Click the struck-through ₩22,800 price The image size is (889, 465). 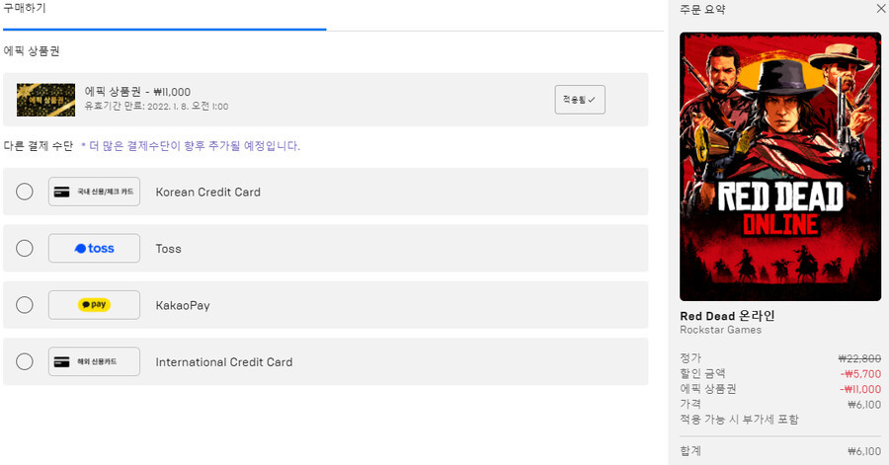tap(859, 358)
